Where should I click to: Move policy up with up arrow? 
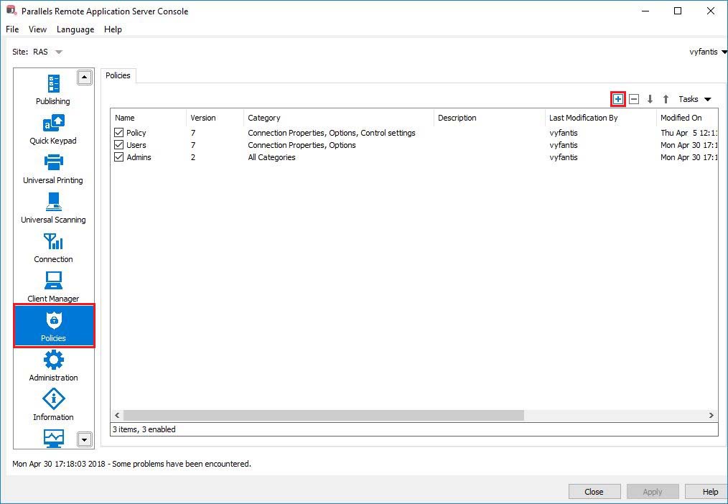[x=666, y=99]
